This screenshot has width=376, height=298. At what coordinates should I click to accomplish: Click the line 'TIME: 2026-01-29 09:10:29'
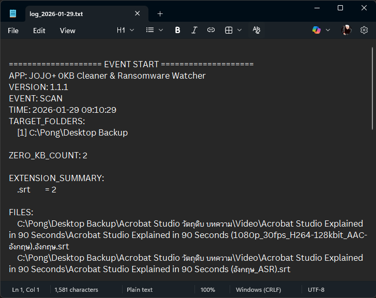pos(63,110)
